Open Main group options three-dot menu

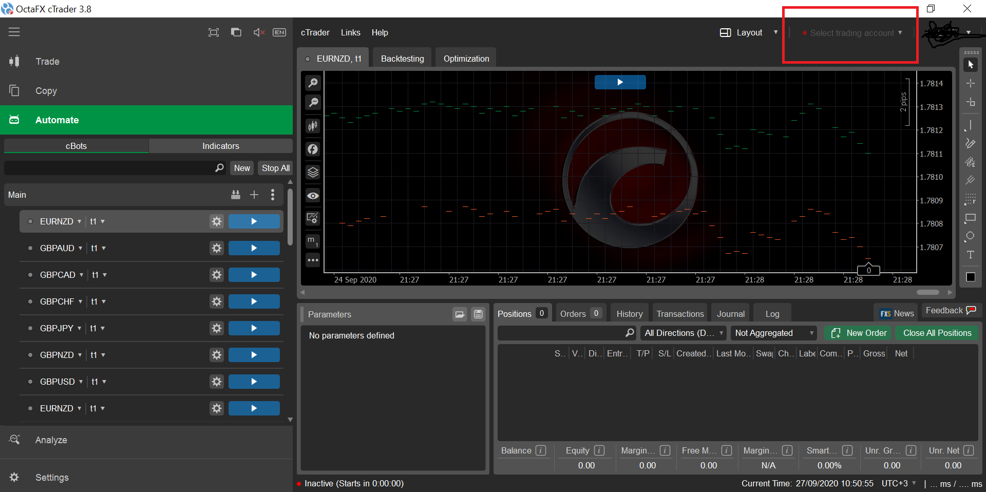[x=273, y=195]
